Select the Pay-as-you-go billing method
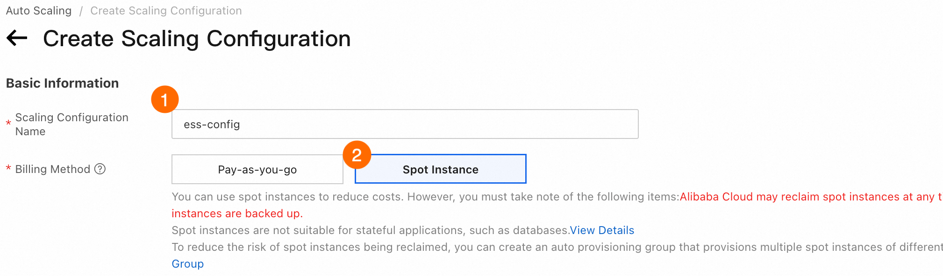 tap(257, 170)
